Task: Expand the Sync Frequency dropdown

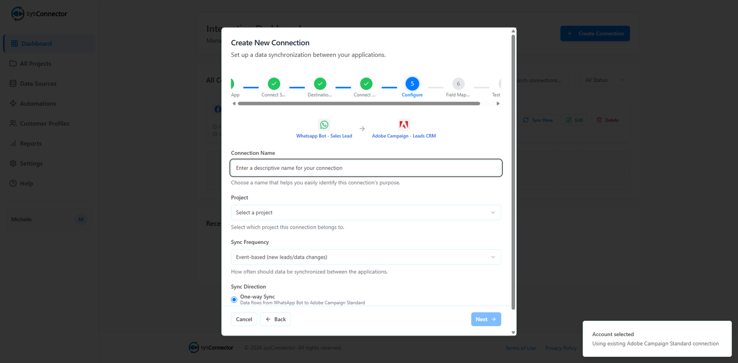Action: click(366, 257)
